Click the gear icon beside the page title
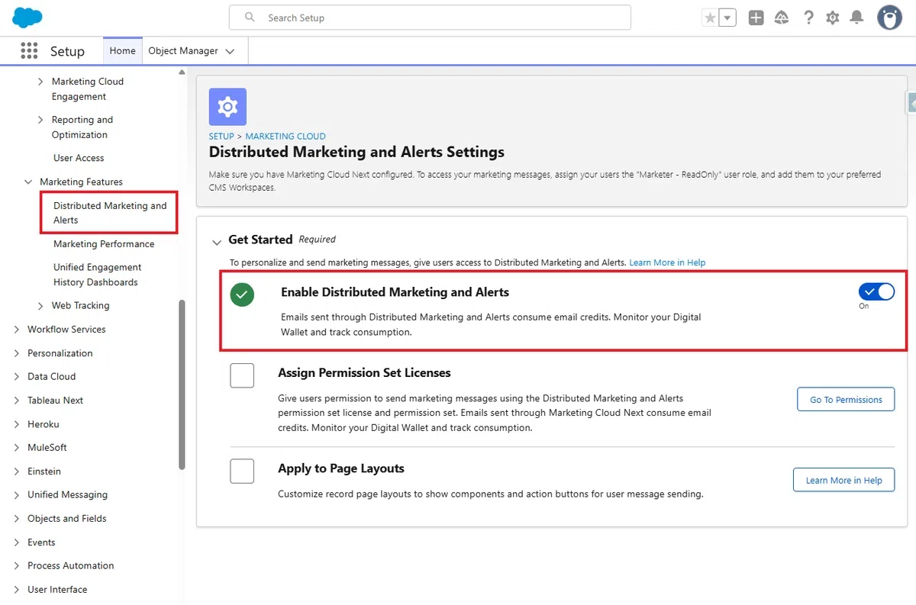The image size is (916, 605). [x=227, y=107]
